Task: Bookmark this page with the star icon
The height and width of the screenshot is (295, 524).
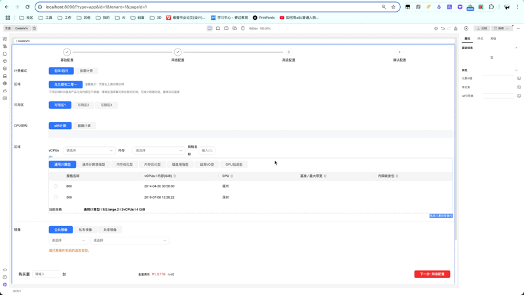Action: tap(394, 7)
